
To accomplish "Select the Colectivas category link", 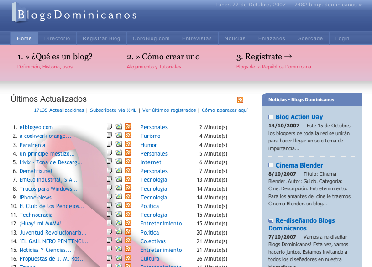I will click(153, 241).
